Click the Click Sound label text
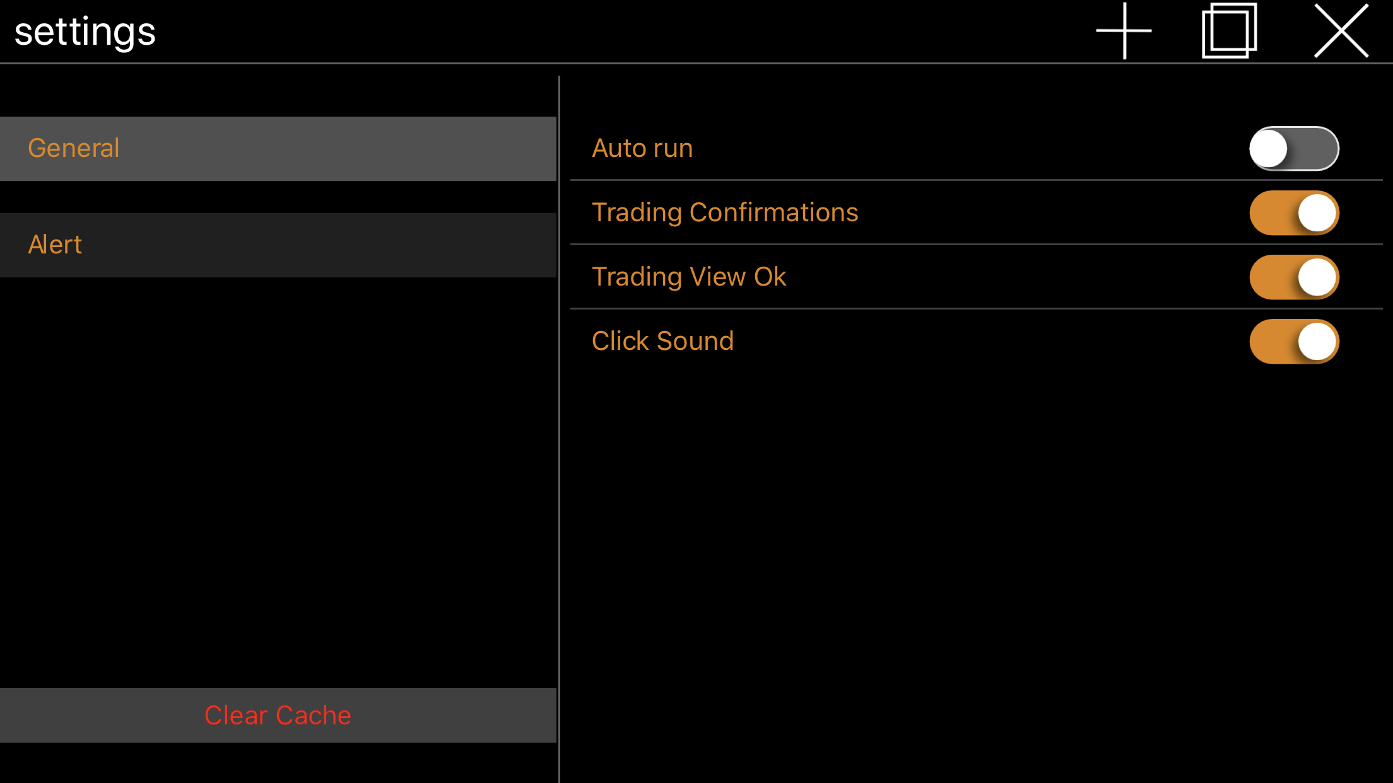 pos(662,342)
